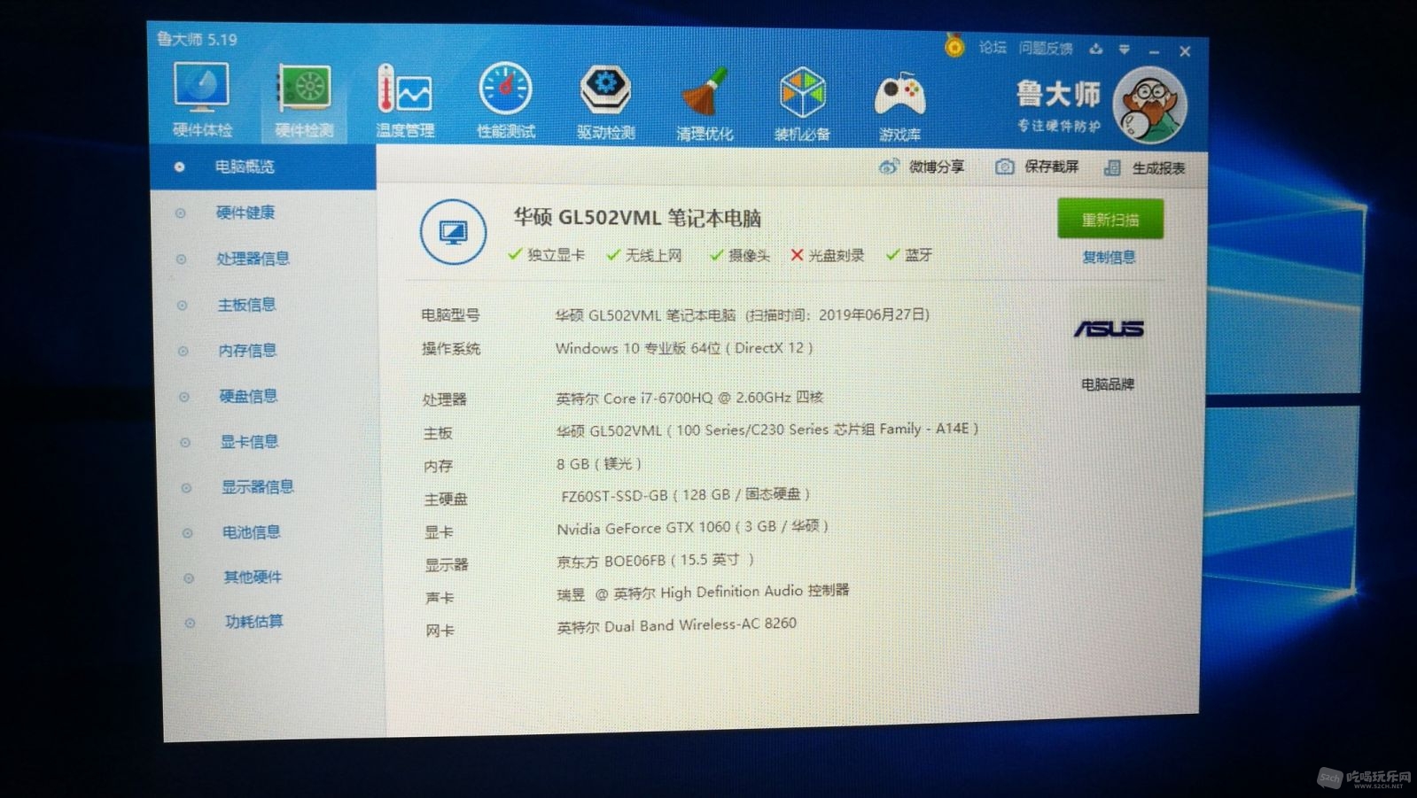Click the FZ60ST-SSD-GB disk value
Image resolution: width=1417 pixels, height=798 pixels.
tap(686, 494)
